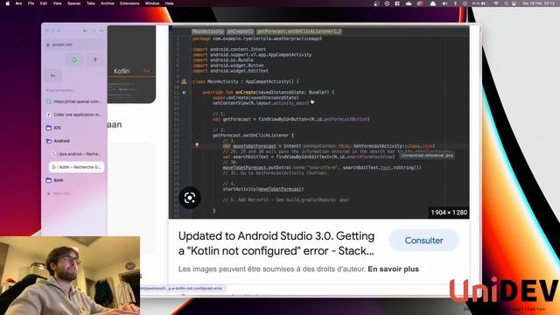Open the Archive menu
This screenshot has height=315, width=560.
107,3
